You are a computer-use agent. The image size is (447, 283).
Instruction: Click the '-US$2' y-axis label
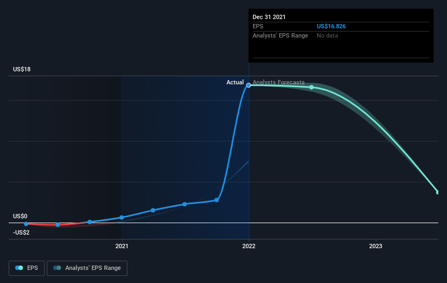21,232
